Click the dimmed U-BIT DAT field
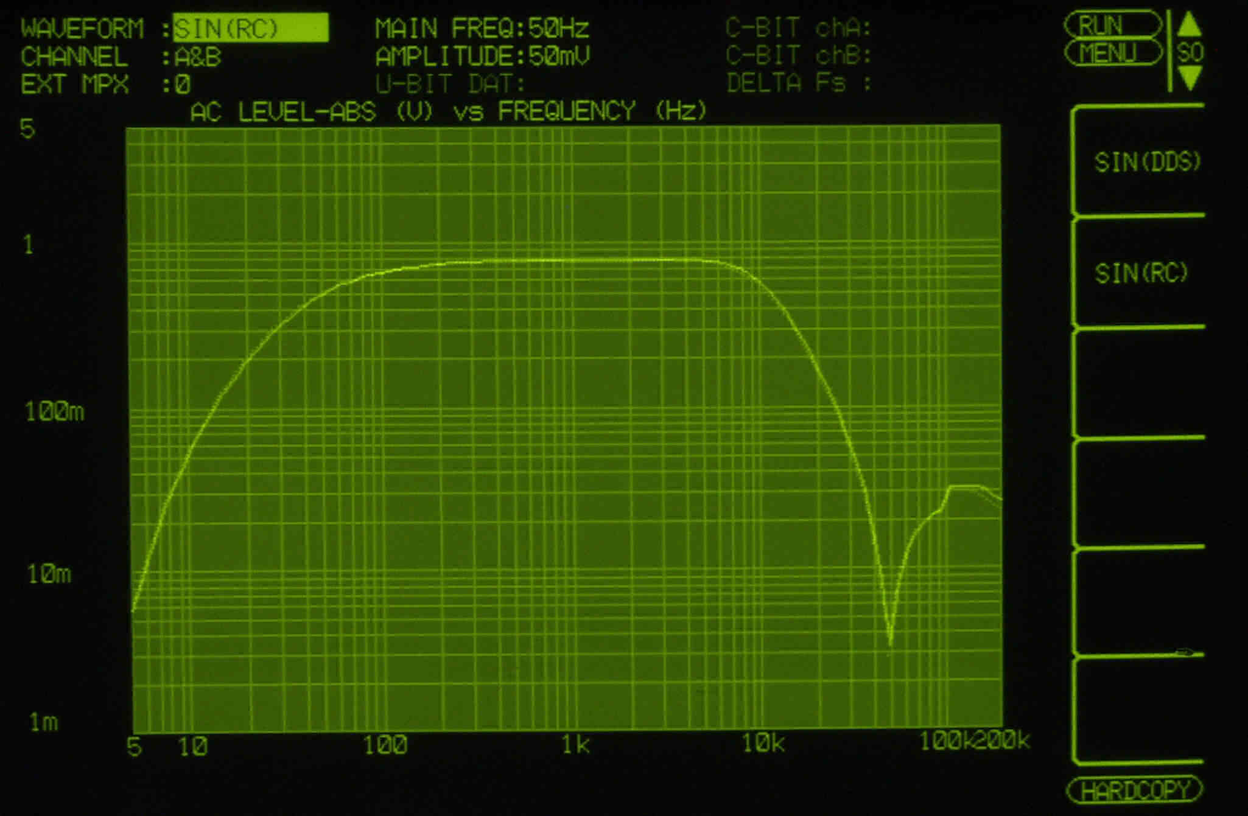Image resolution: width=1248 pixels, height=816 pixels. (x=450, y=84)
